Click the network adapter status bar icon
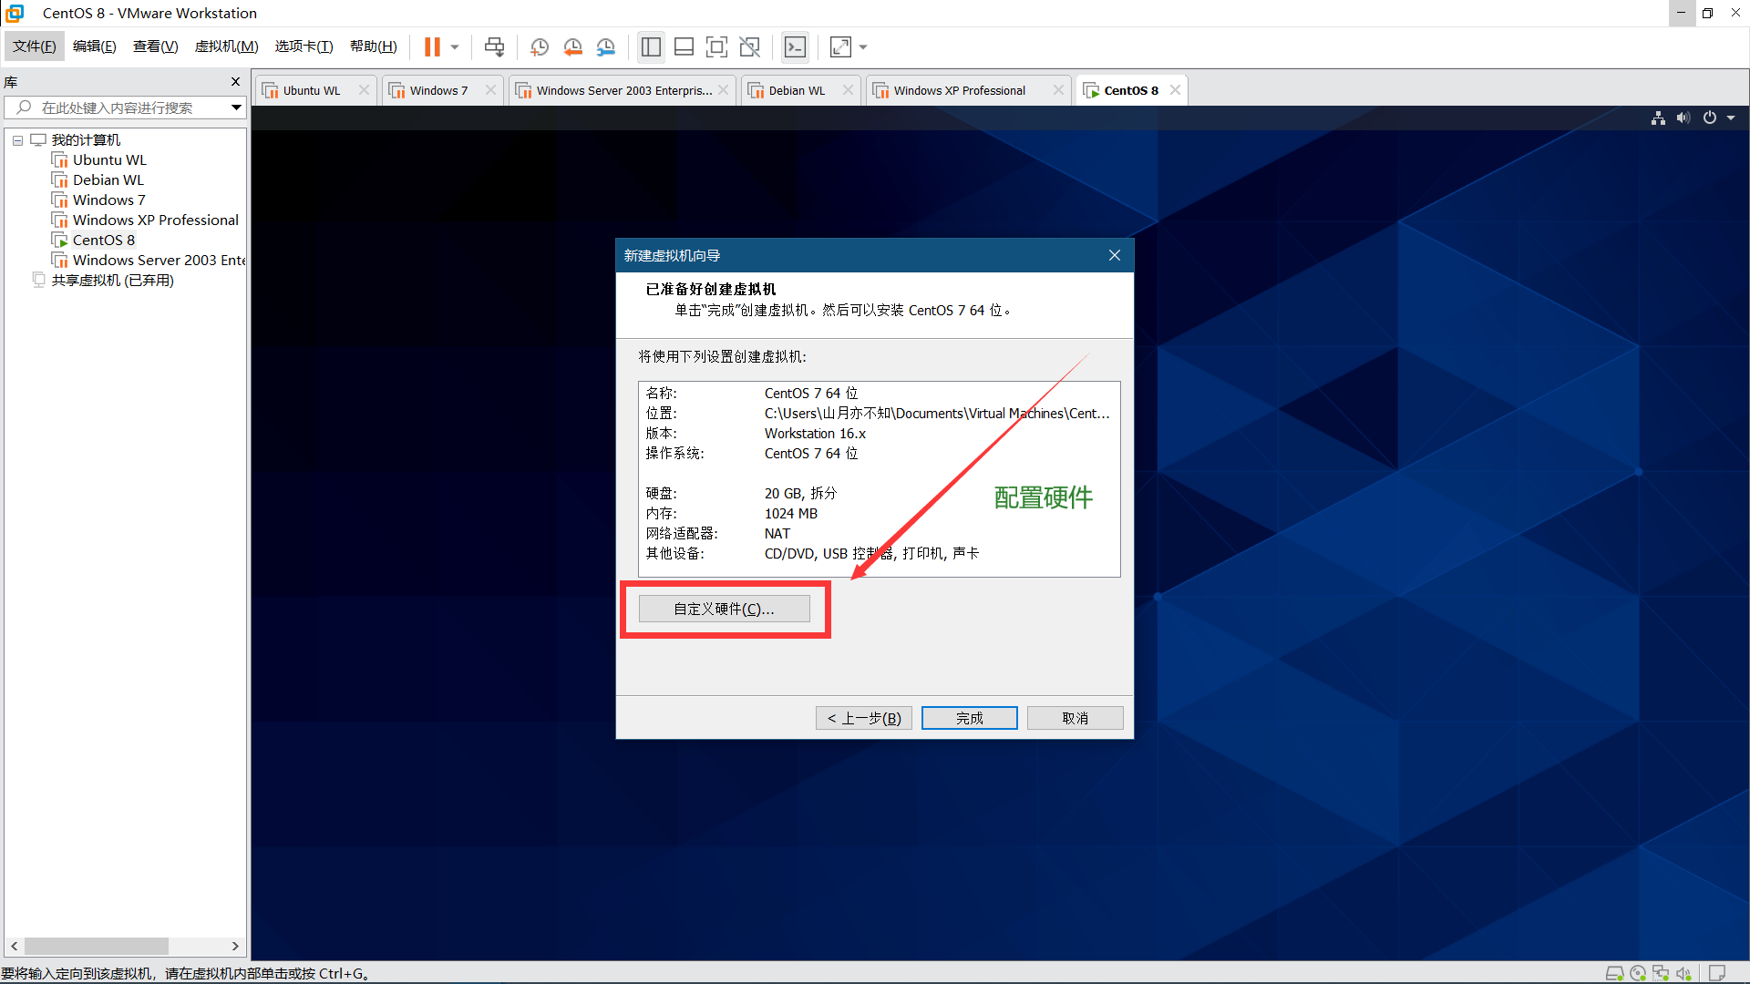The width and height of the screenshot is (1750, 984). 1661,973
